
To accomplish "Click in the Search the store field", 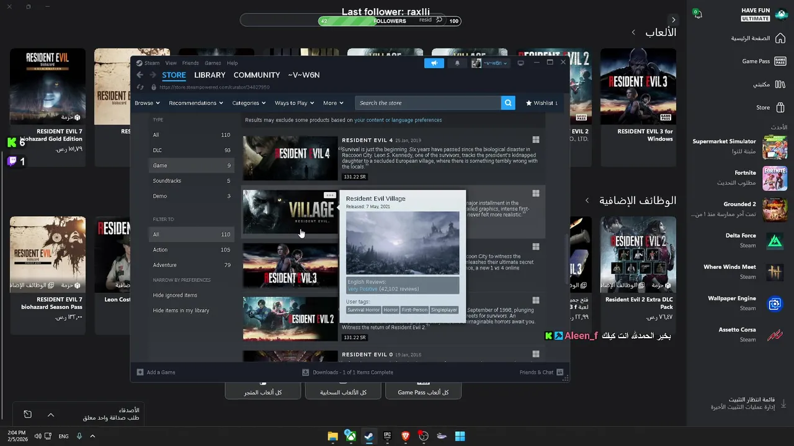I will click(428, 103).
